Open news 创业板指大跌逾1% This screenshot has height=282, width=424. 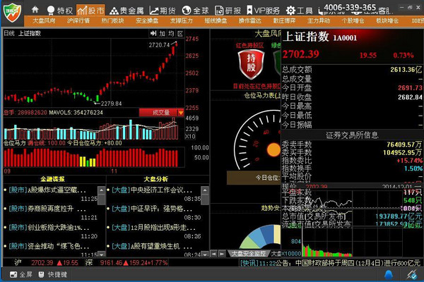(49, 228)
